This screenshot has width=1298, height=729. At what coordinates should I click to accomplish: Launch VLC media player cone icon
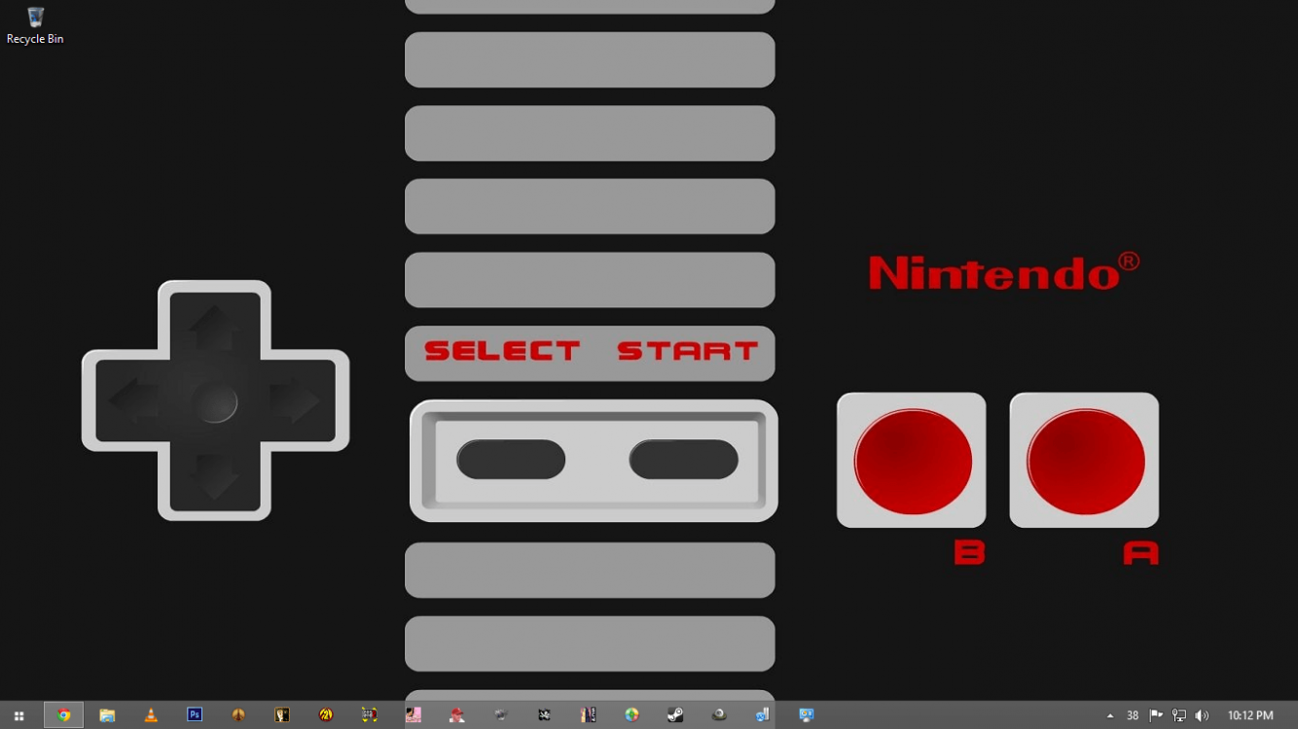click(x=151, y=715)
